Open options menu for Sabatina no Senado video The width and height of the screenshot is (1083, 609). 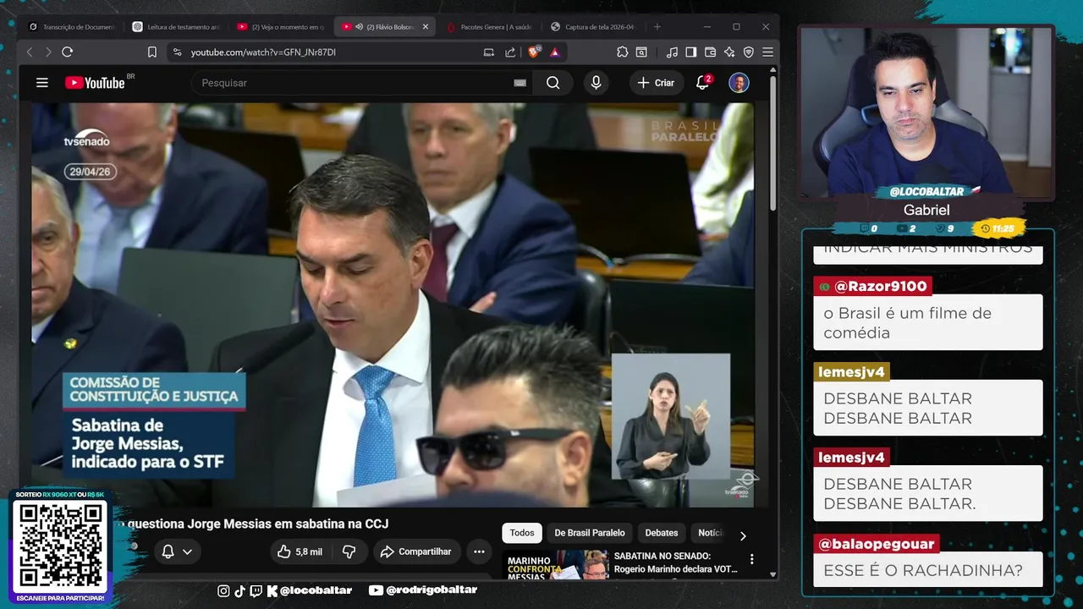[x=751, y=559]
